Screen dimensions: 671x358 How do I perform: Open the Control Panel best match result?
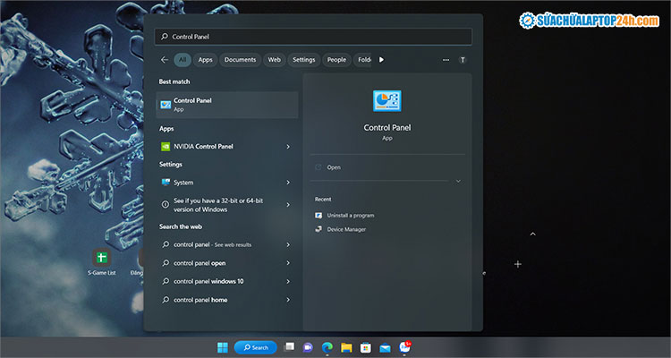point(226,105)
